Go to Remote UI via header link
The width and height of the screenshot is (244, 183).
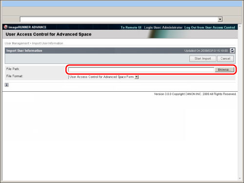pyautogui.click(x=131, y=27)
